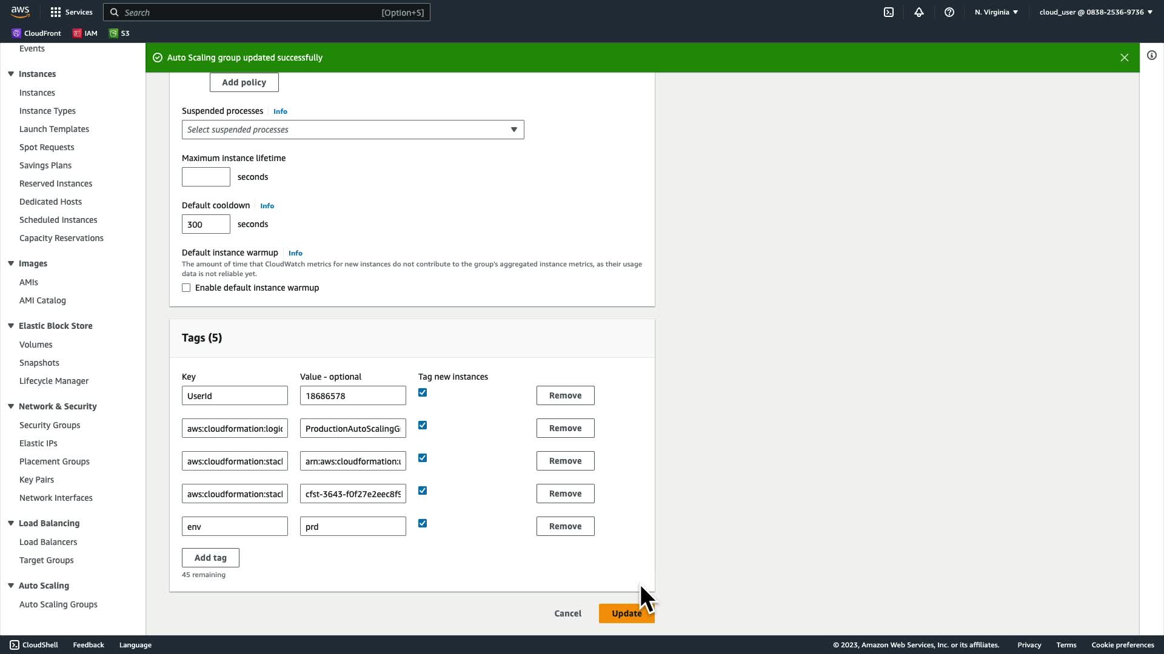Viewport: 1164px width, 654px height.
Task: Remove the env tag
Action: [x=565, y=526]
